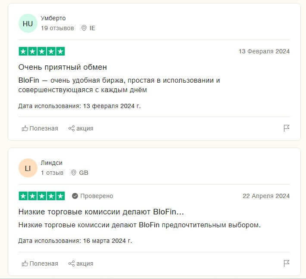Open the Умберто user profile name
The height and width of the screenshot is (279, 306).
53,19
